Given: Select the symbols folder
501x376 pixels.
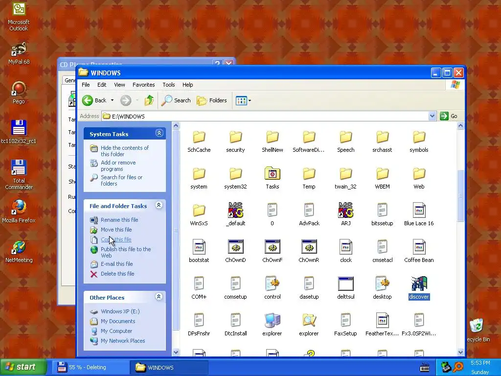Looking at the screenshot, I should [419, 141].
